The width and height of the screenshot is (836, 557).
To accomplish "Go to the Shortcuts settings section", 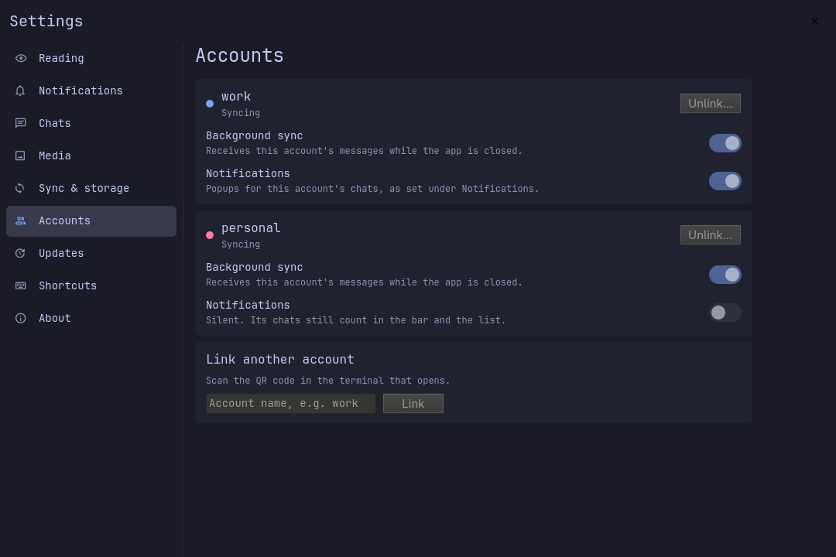I will point(91,285).
